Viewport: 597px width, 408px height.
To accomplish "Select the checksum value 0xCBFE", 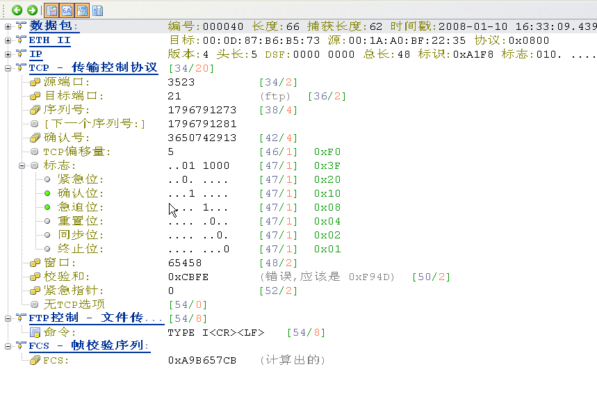I will (188, 277).
